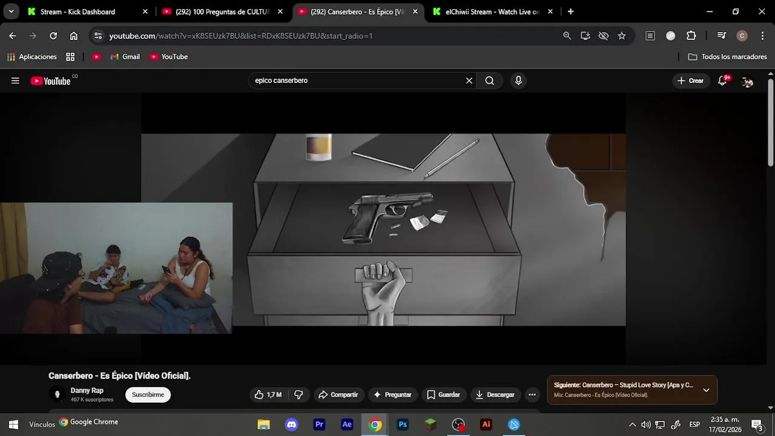The height and width of the screenshot is (436, 775).
Task: Open the reading mode toolbar icon
Action: (x=650, y=36)
